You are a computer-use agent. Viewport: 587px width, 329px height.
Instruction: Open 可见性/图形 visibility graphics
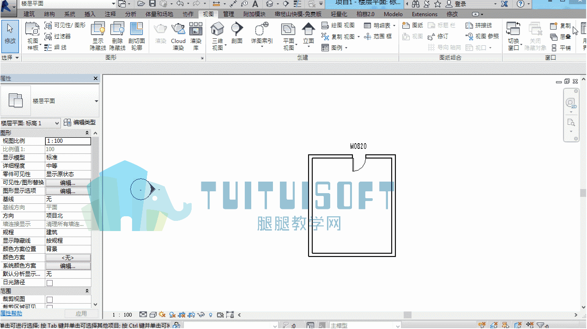(x=65, y=25)
